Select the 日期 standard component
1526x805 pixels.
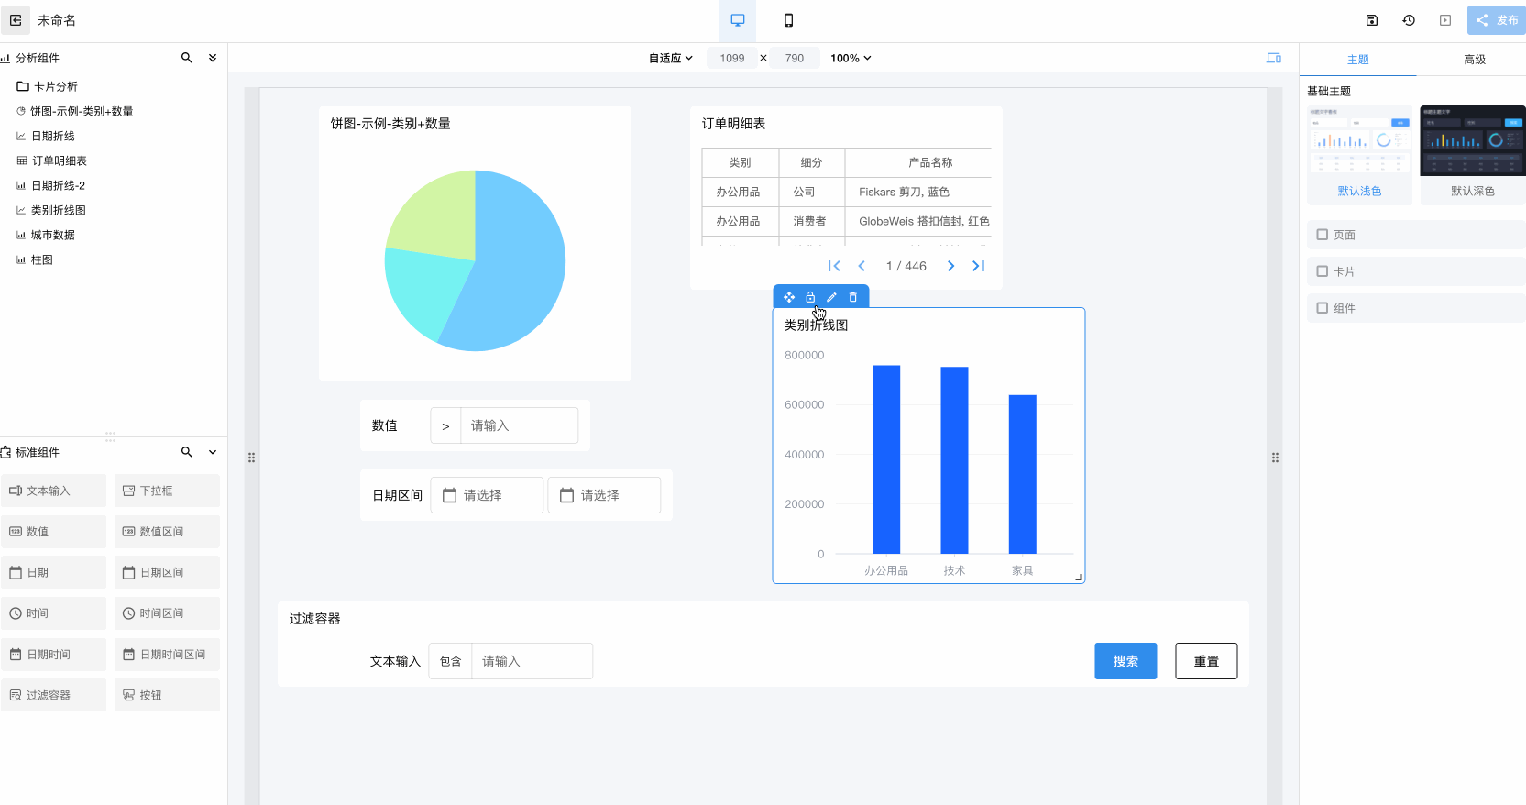pos(54,572)
